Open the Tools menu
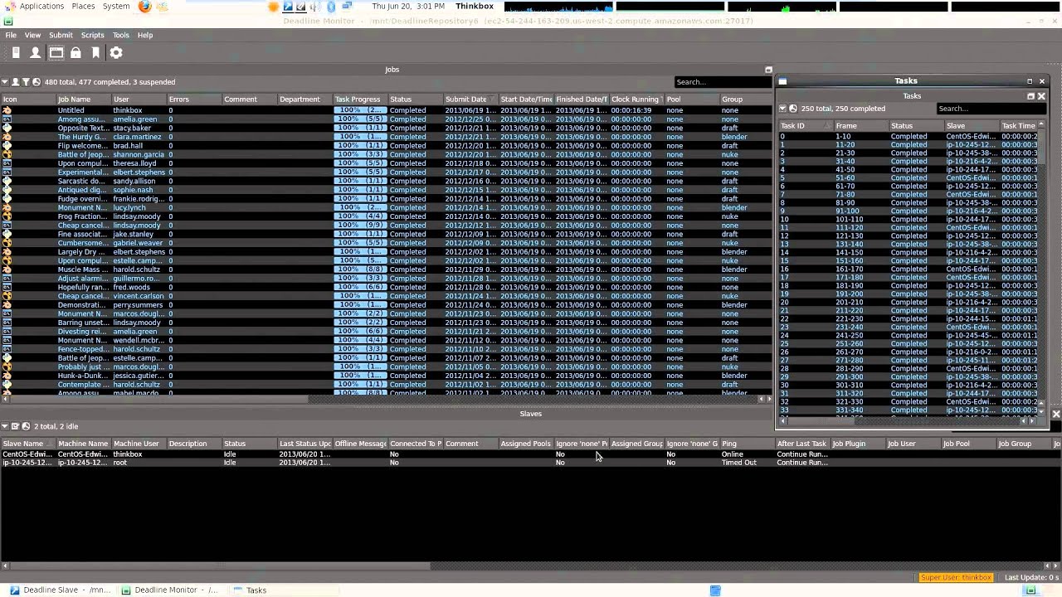 pos(121,35)
